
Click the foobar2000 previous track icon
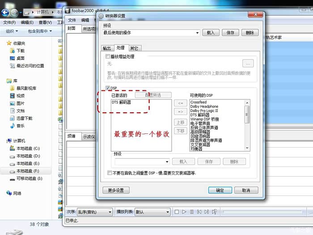click(199, 212)
